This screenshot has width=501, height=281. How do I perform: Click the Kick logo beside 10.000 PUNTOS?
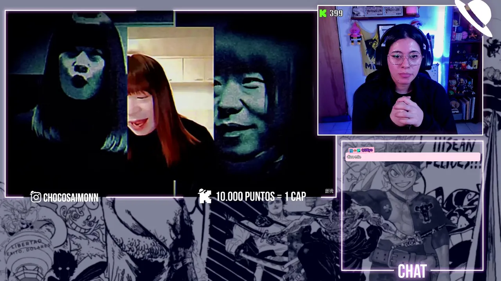tap(205, 196)
